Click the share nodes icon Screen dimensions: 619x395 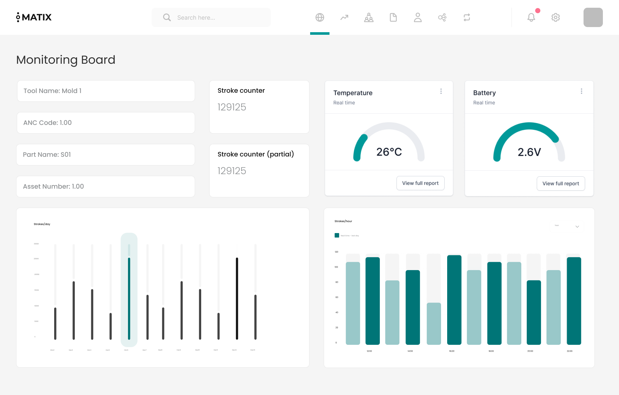point(442,17)
